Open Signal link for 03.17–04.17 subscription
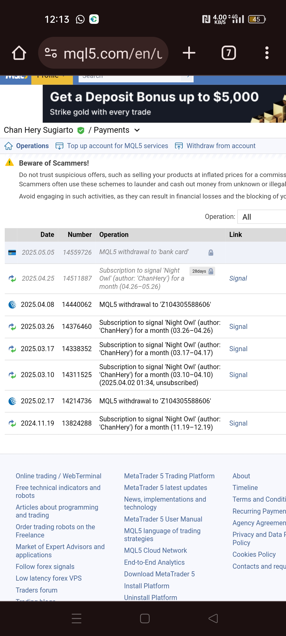Image resolution: width=286 pixels, height=636 pixels. pyautogui.click(x=238, y=349)
